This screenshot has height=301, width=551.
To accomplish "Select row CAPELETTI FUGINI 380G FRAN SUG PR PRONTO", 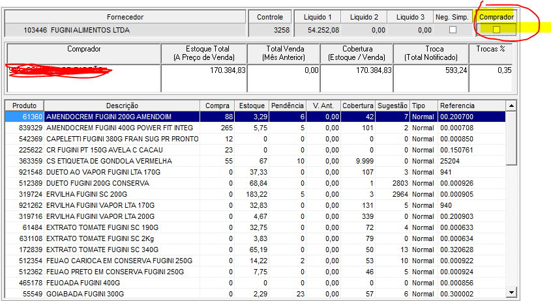I will (x=255, y=139).
